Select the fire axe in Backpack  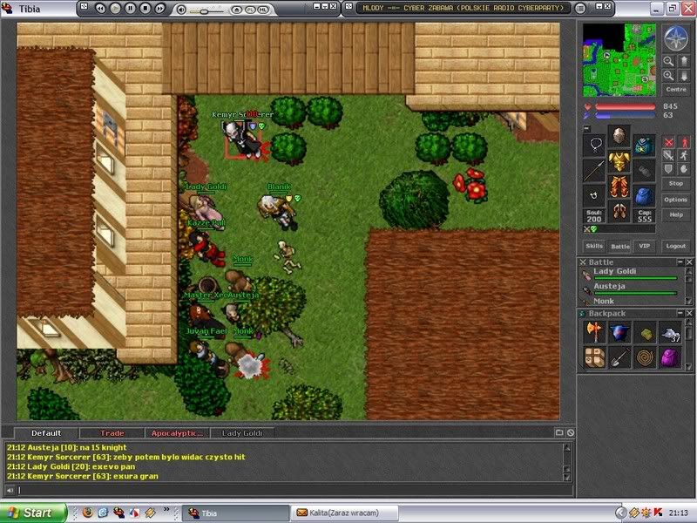[x=595, y=332]
